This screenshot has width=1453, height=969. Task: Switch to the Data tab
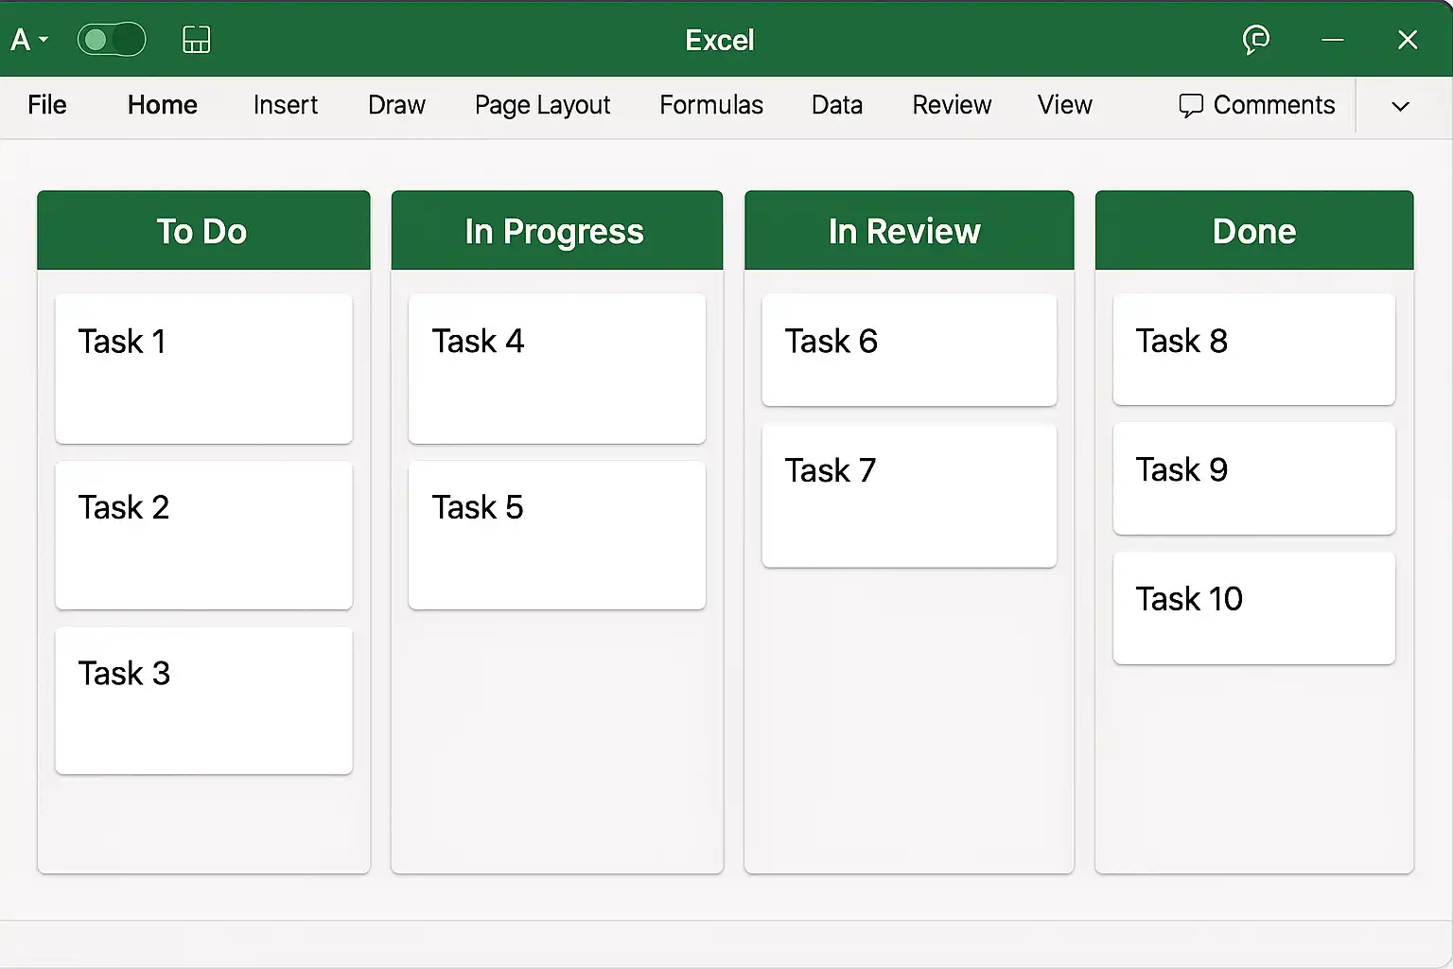point(836,105)
